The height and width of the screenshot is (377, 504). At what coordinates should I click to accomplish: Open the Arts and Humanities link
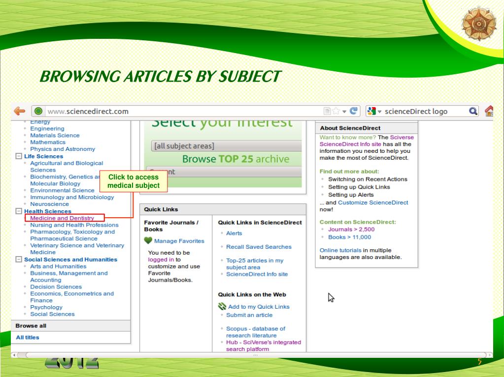click(x=58, y=266)
